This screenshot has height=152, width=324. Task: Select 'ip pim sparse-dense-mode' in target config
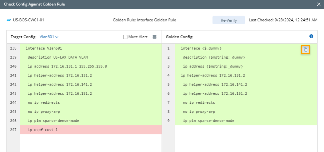[x=53, y=121]
